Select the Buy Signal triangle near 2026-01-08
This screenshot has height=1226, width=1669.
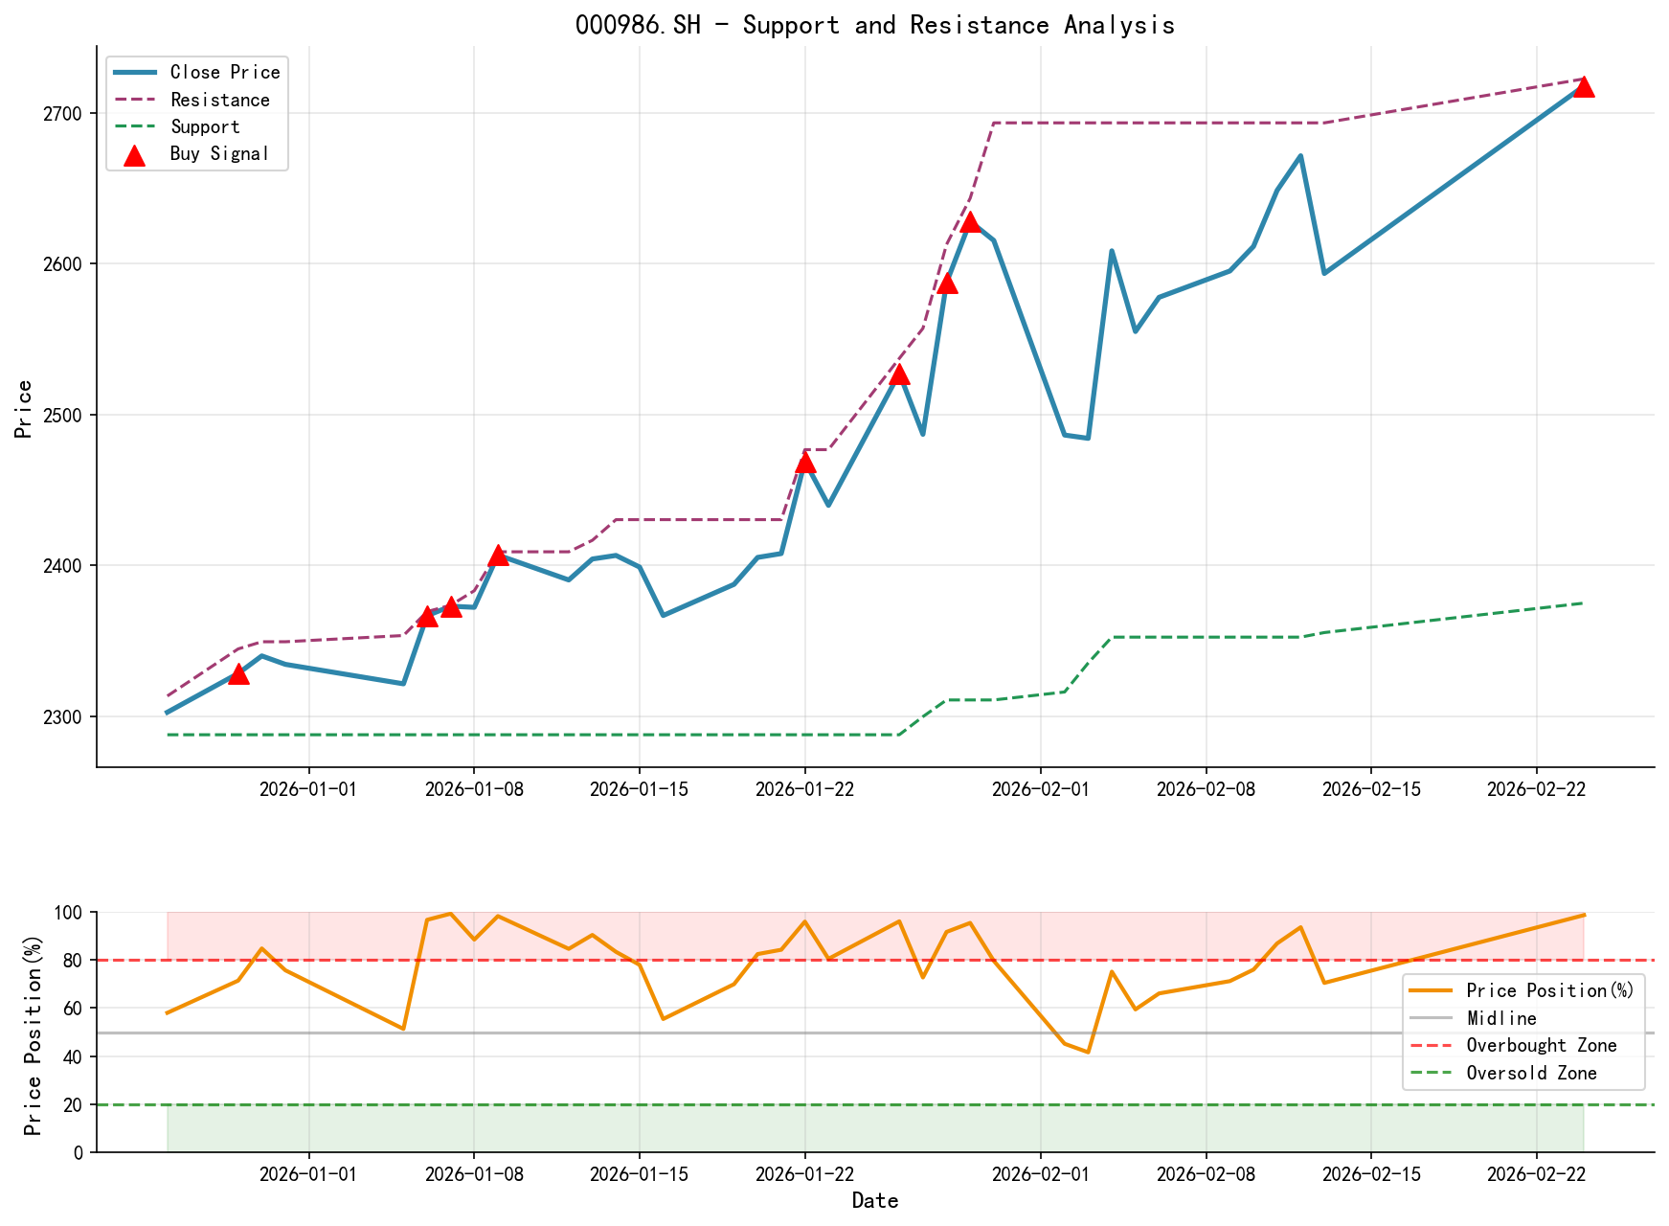(500, 554)
